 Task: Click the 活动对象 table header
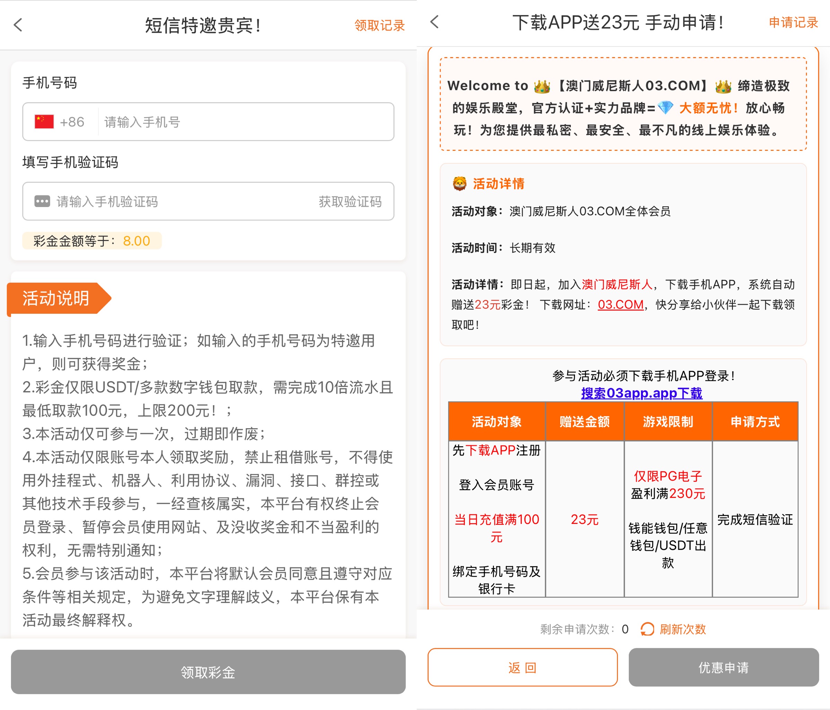497,421
